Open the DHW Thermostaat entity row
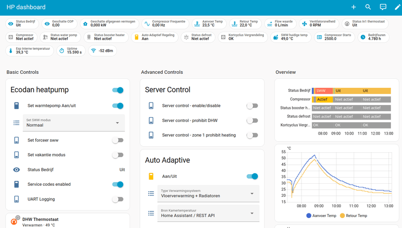The image size is (402, 228). pos(68,222)
